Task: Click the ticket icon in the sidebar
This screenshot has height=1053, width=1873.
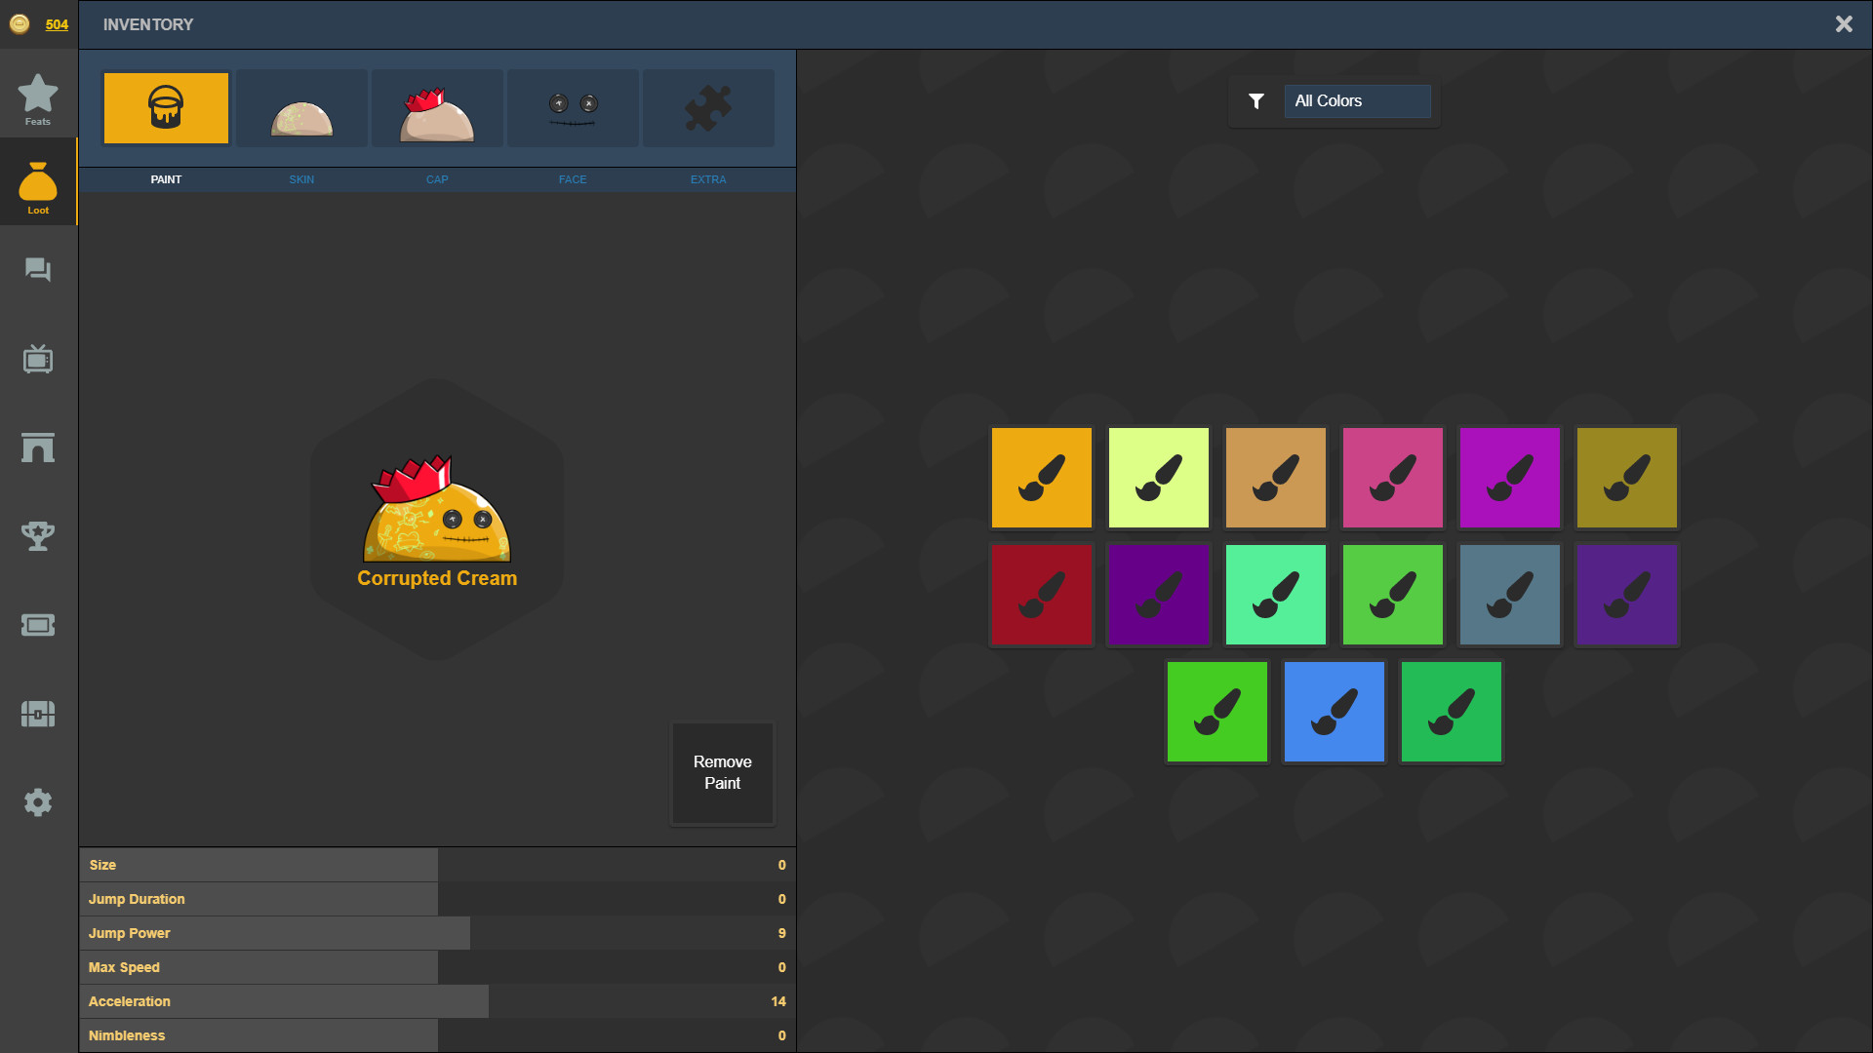Action: pos(38,625)
